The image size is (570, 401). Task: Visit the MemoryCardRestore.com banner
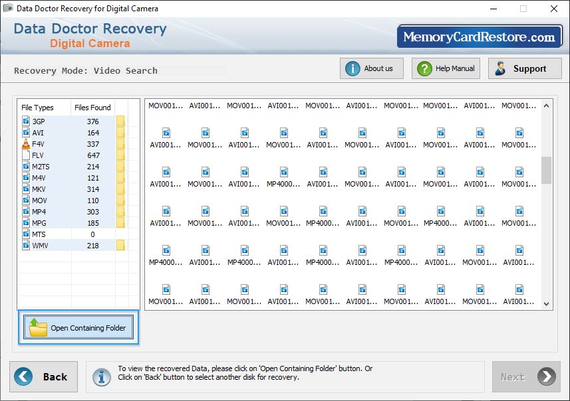click(480, 37)
